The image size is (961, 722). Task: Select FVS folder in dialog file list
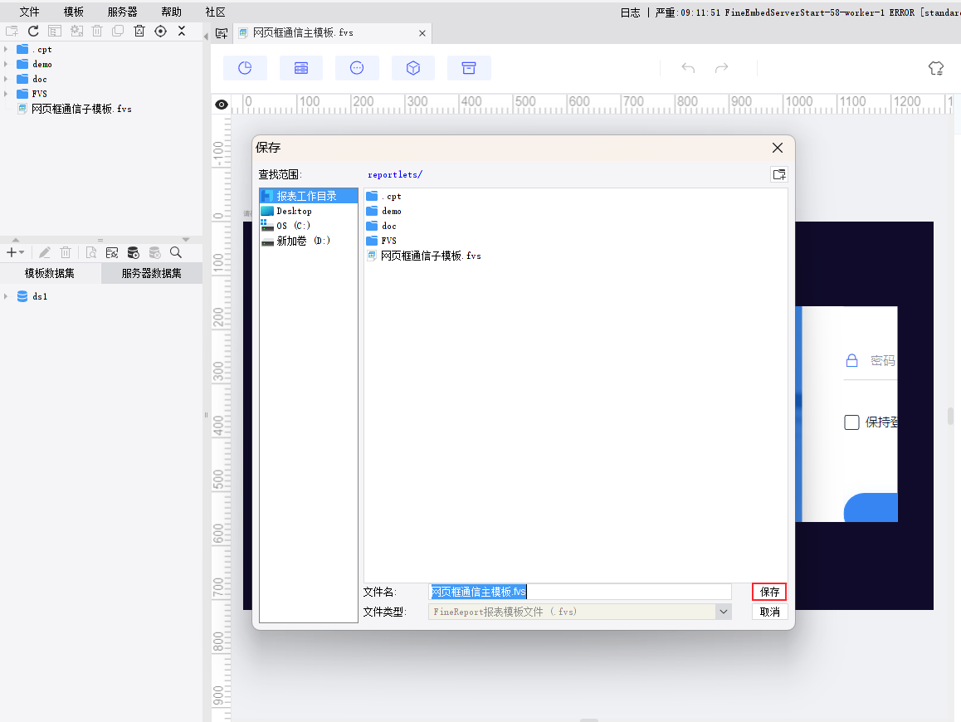click(x=381, y=241)
